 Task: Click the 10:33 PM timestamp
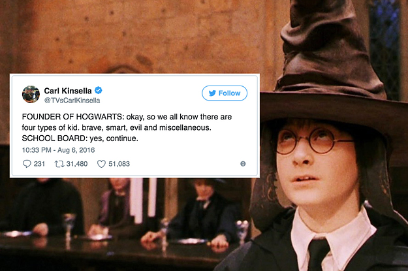37,150
